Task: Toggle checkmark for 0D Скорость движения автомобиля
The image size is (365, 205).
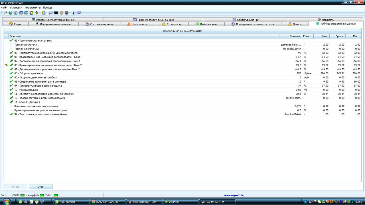Action: pos(11,77)
